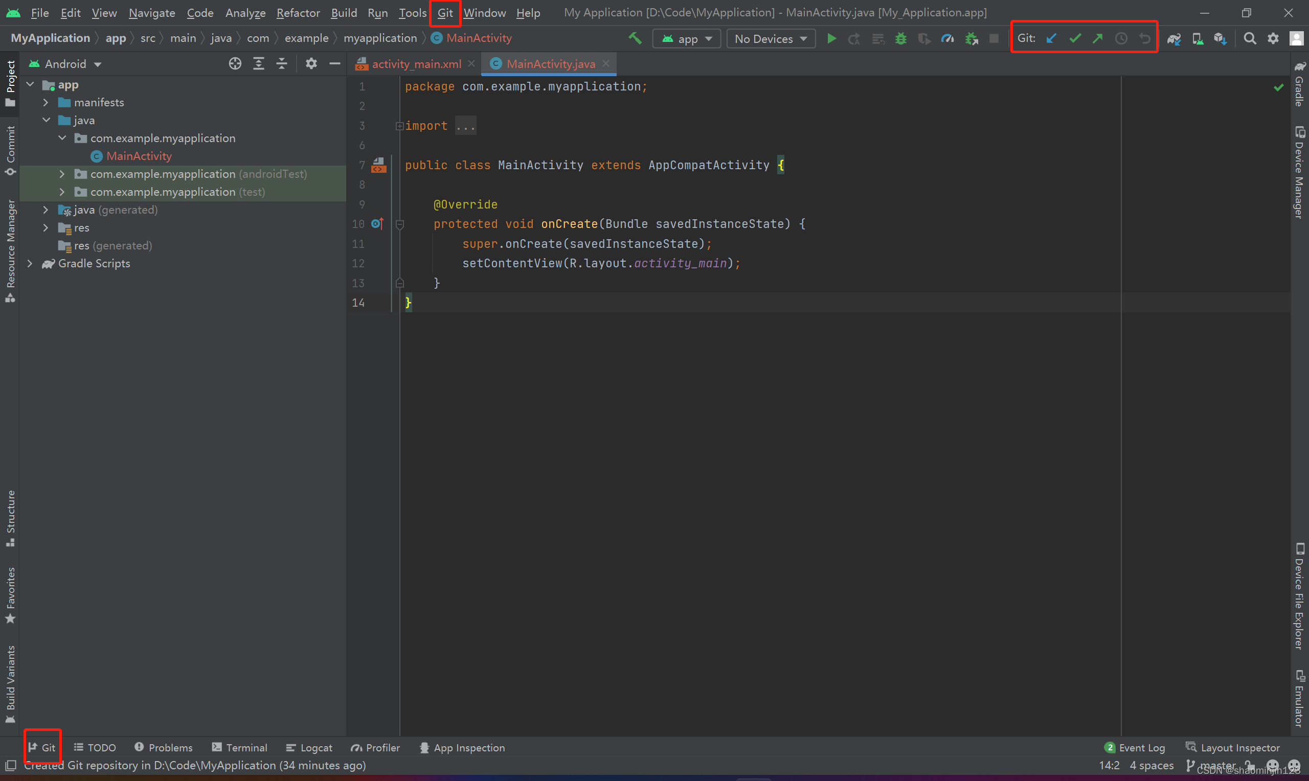Click the Make Project hammer icon
1309x781 pixels.
click(635, 38)
